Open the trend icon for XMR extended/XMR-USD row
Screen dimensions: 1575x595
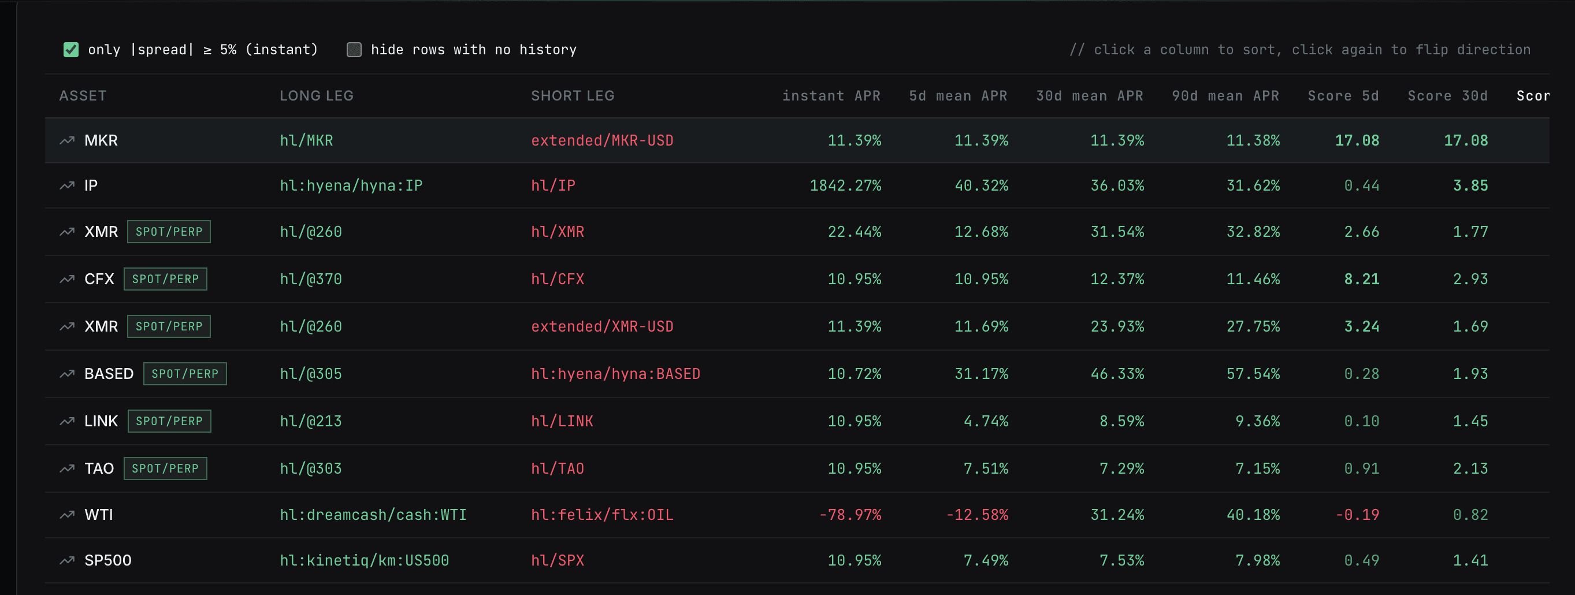click(66, 326)
